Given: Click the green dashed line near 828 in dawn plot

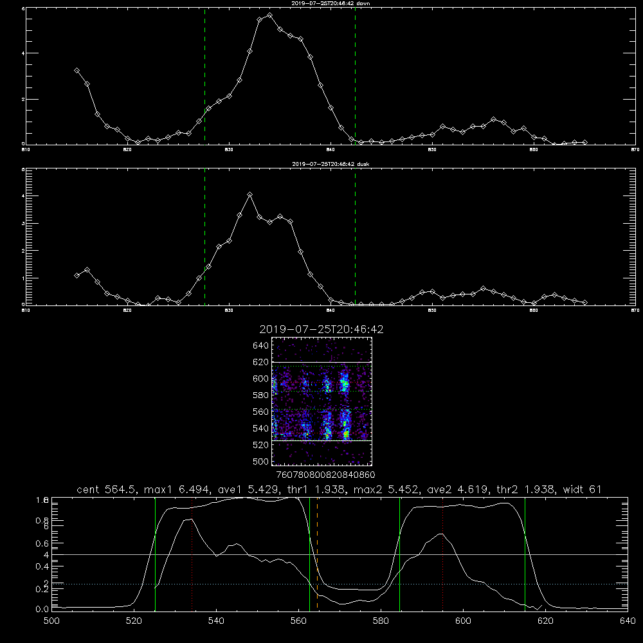Looking at the screenshot, I should pyautogui.click(x=204, y=76).
